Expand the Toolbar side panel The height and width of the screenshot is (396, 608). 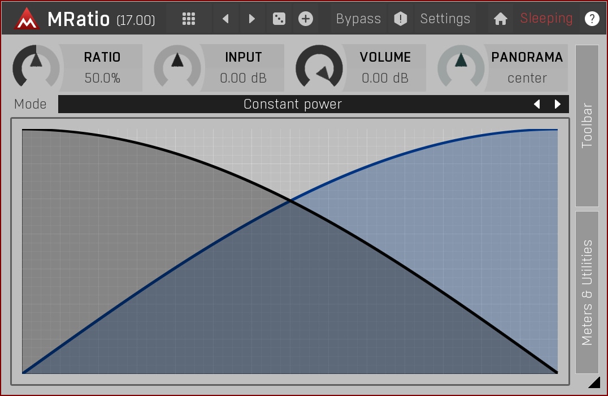pyautogui.click(x=587, y=126)
